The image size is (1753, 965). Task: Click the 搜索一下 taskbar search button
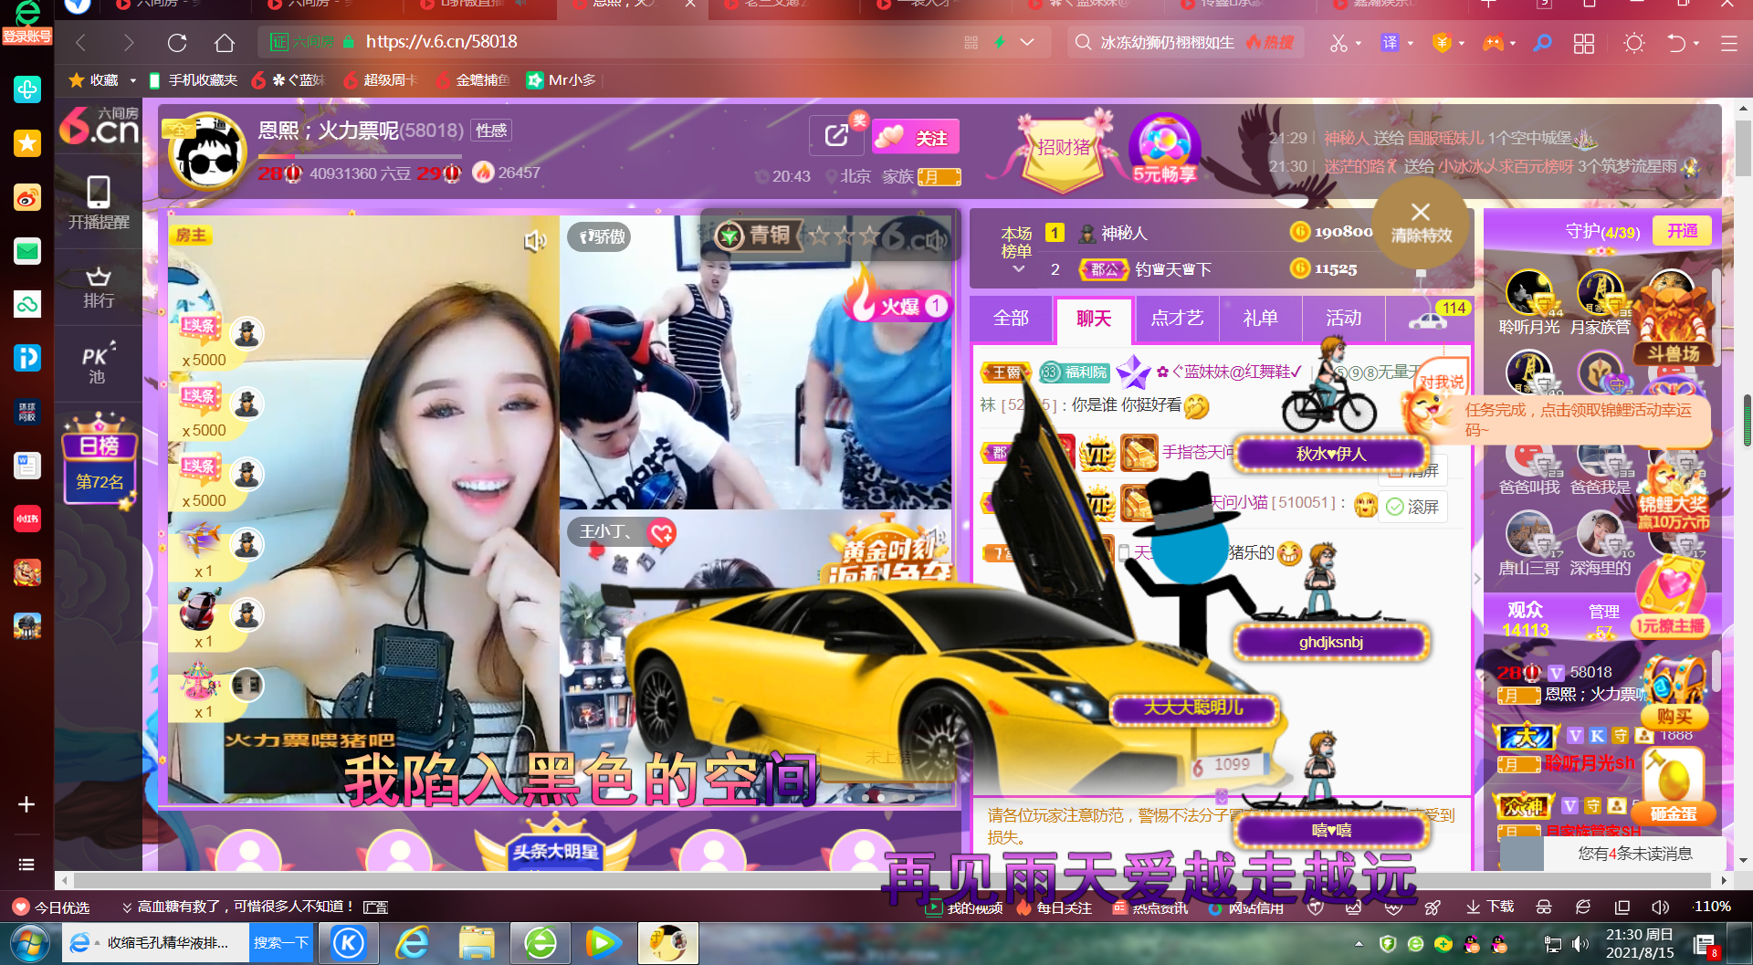point(280,943)
